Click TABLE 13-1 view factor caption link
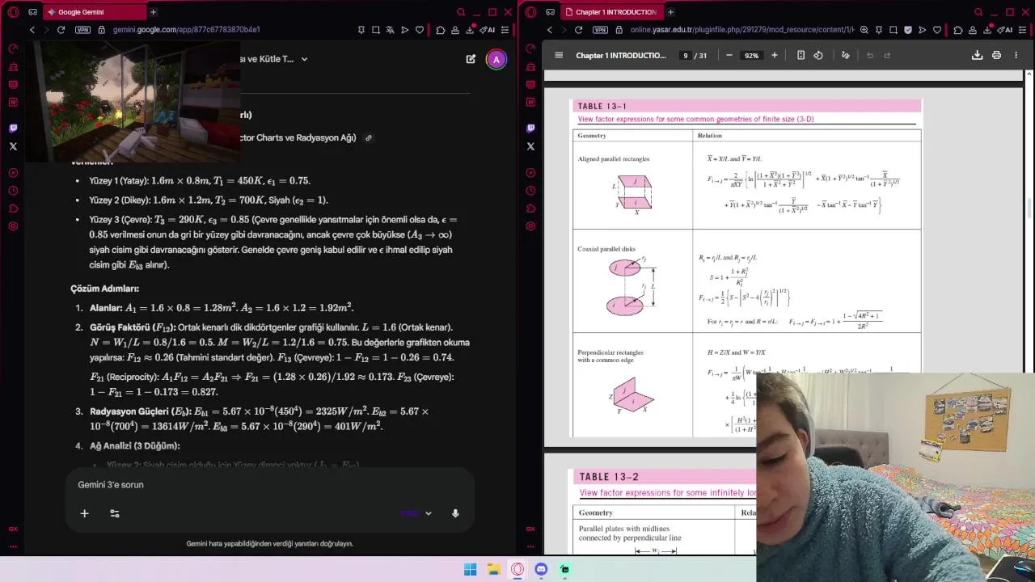 [x=696, y=119]
